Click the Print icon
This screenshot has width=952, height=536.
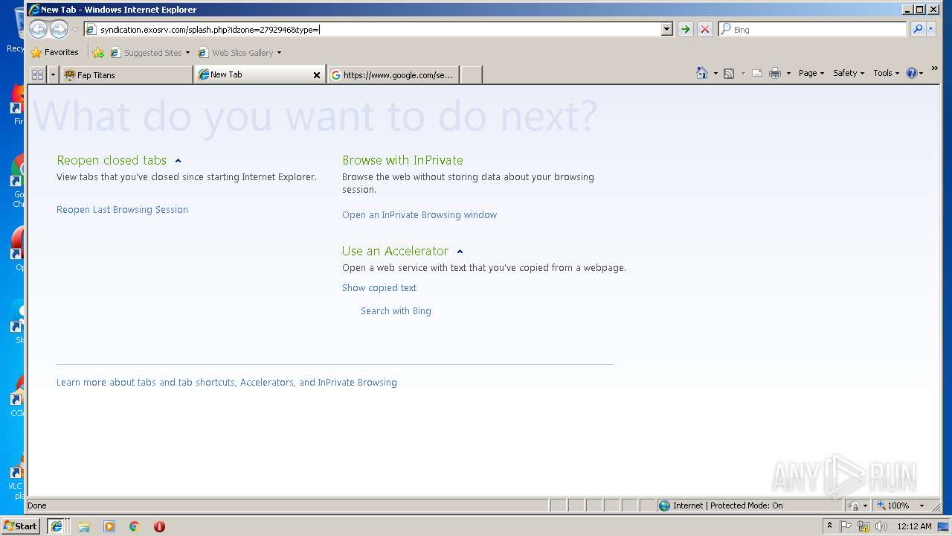pos(775,73)
